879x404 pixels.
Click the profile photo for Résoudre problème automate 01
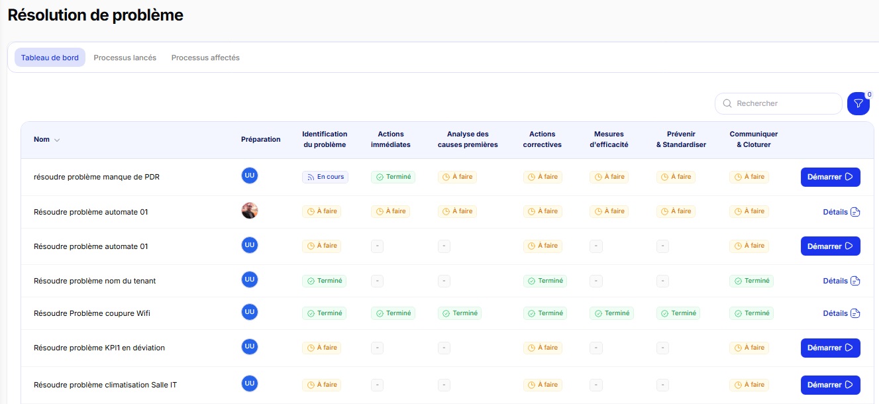pyautogui.click(x=250, y=210)
